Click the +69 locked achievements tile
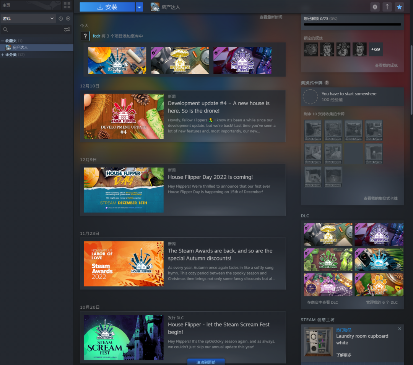The width and height of the screenshot is (413, 365). pyautogui.click(x=376, y=49)
